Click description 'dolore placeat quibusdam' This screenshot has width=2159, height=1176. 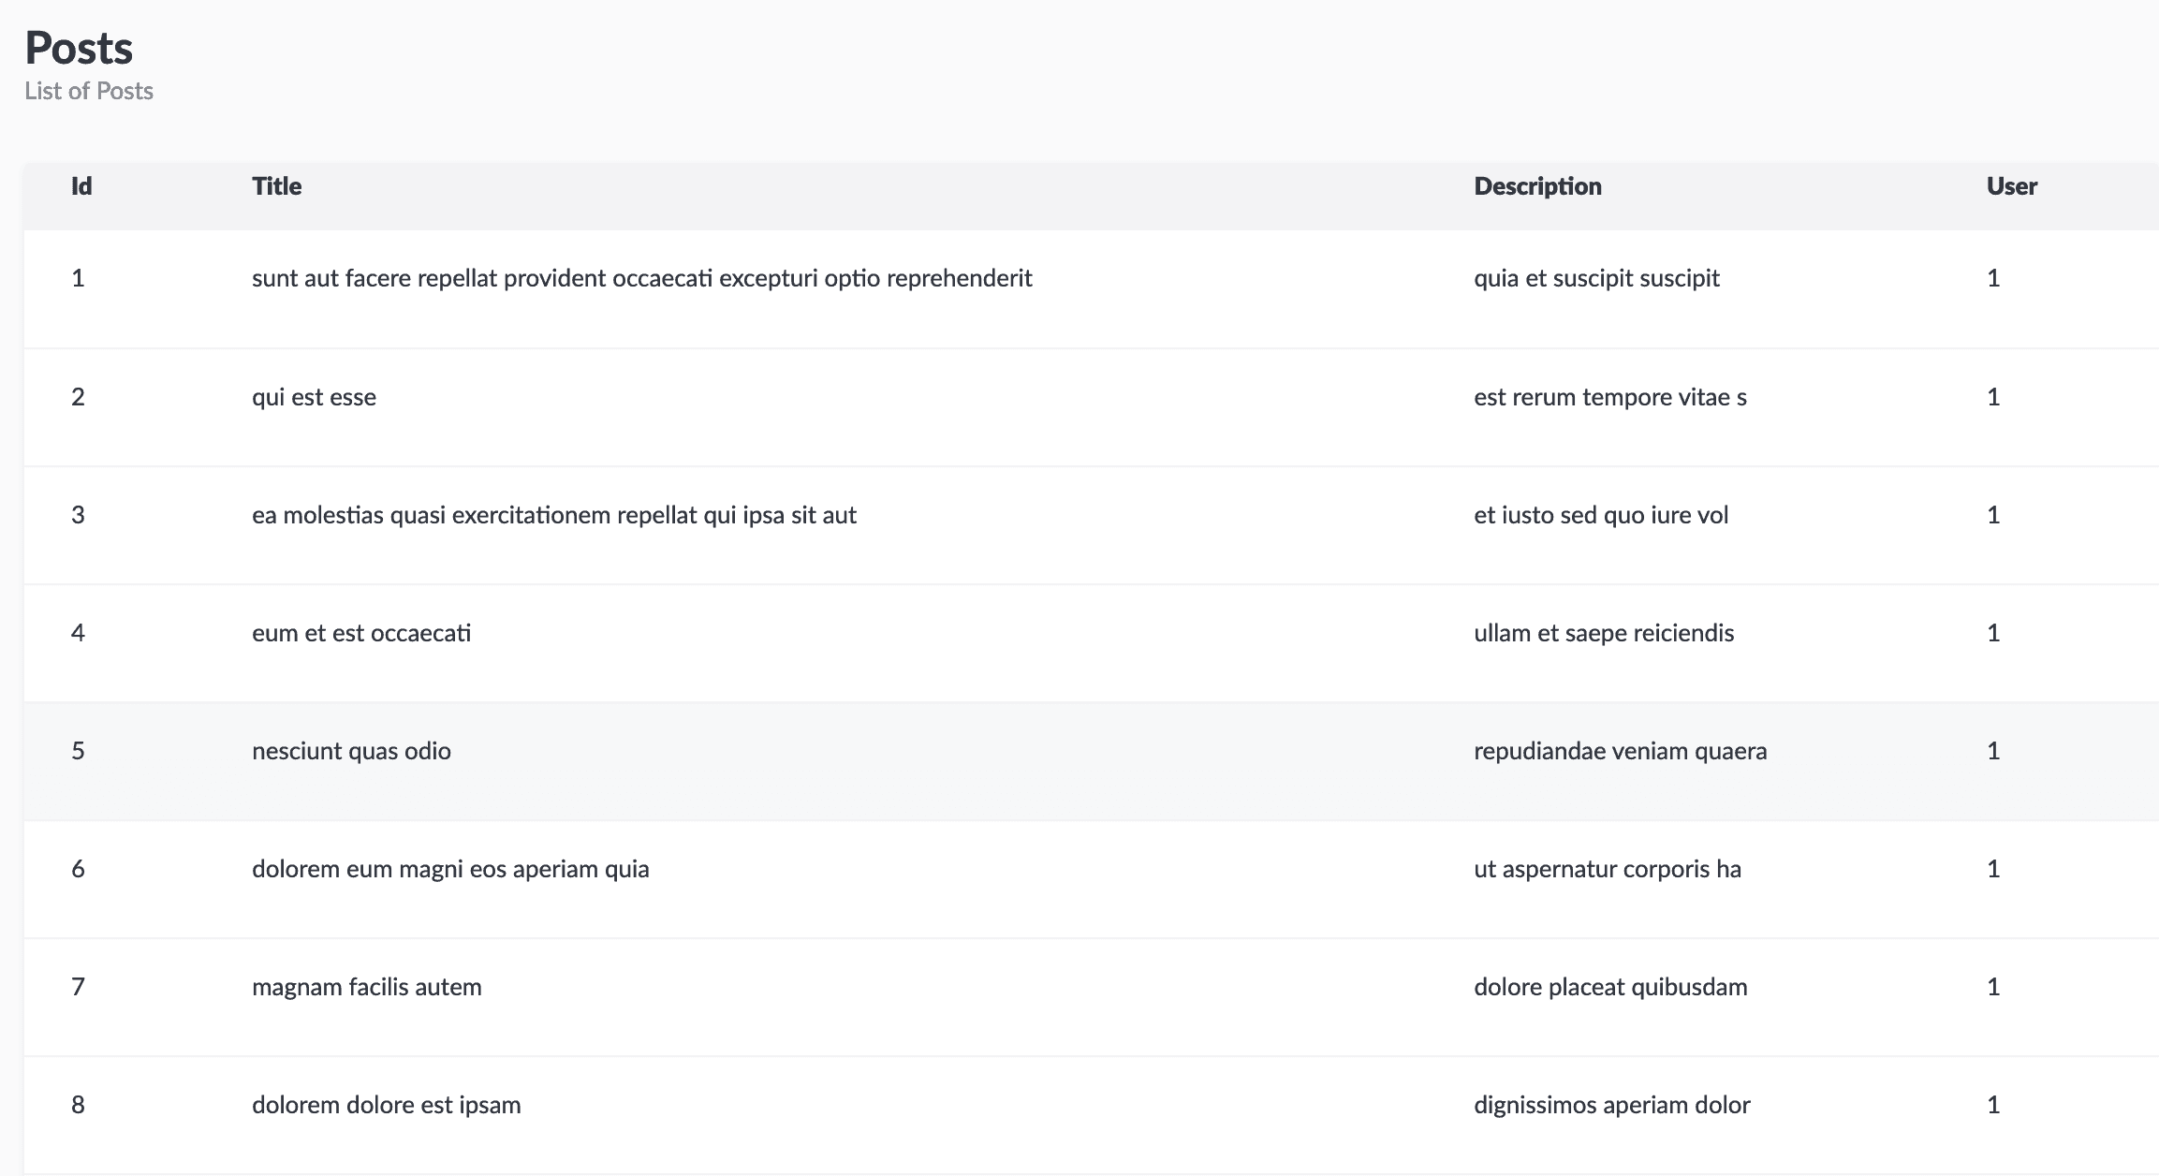coord(1611,986)
